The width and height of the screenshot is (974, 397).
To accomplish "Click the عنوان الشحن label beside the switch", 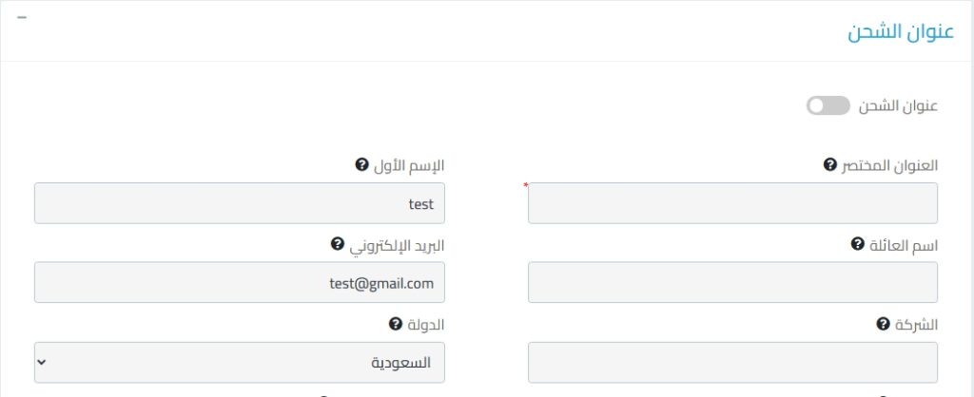I will pos(898,105).
